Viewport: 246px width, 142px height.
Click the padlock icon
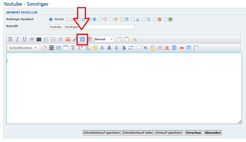tap(152, 48)
